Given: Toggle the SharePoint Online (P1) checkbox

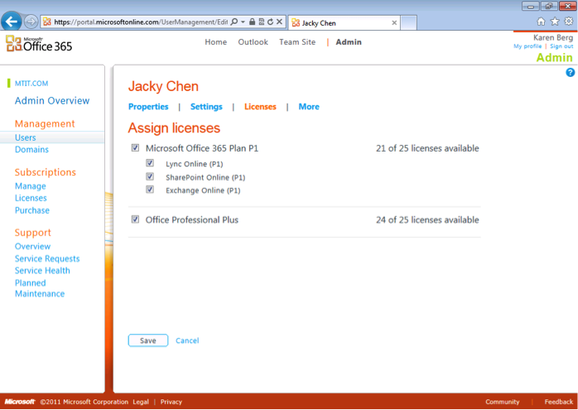Looking at the screenshot, I should pos(150,176).
